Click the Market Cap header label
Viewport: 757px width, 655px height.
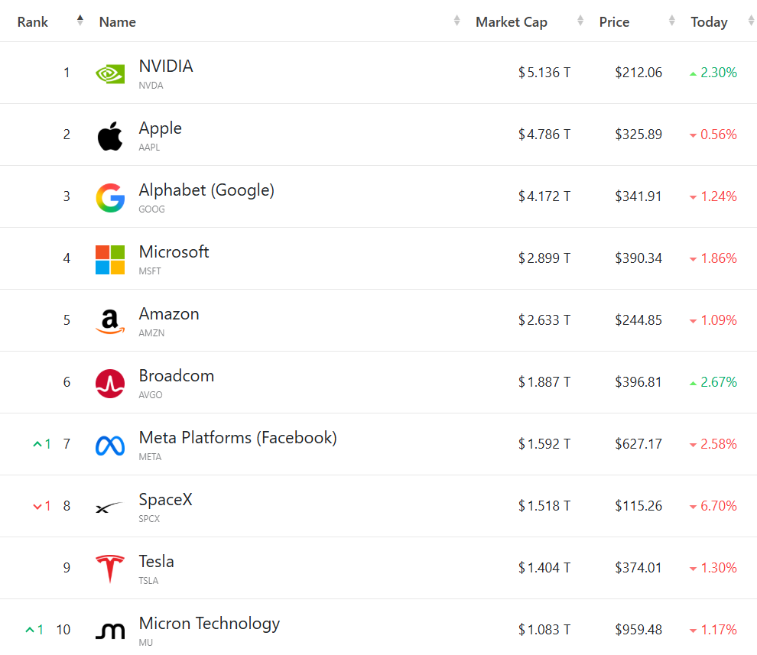point(512,22)
